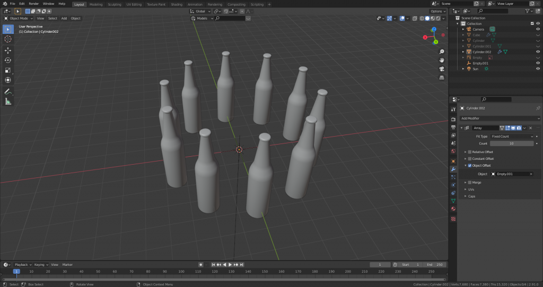Open the Render menu
This screenshot has width=543, height=287.
33,4
